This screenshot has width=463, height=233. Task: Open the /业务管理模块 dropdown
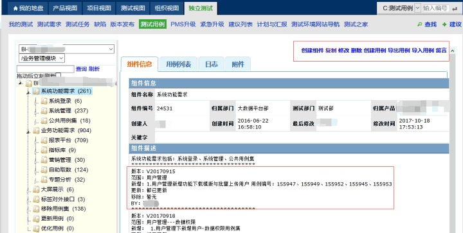42,58
